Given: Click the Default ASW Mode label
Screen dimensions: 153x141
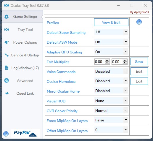Looking at the screenshot, I should [62, 42].
